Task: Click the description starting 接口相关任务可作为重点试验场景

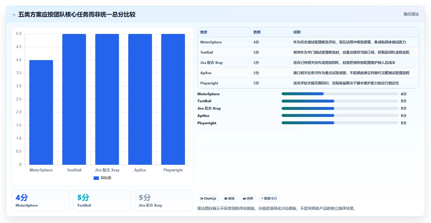Action: click(x=351, y=73)
